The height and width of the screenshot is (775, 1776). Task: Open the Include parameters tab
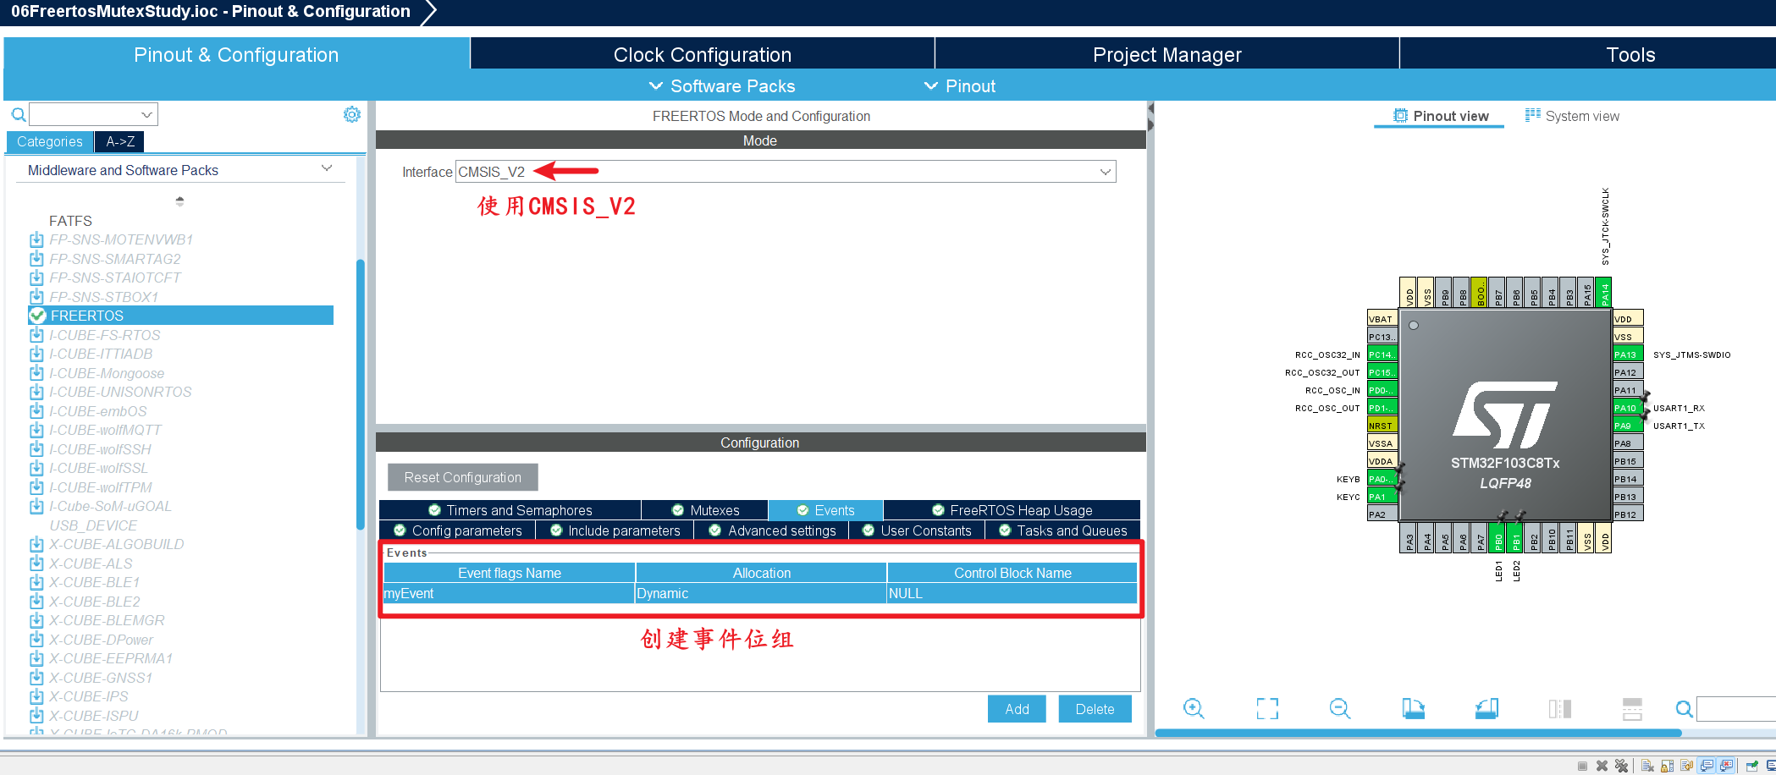615,530
